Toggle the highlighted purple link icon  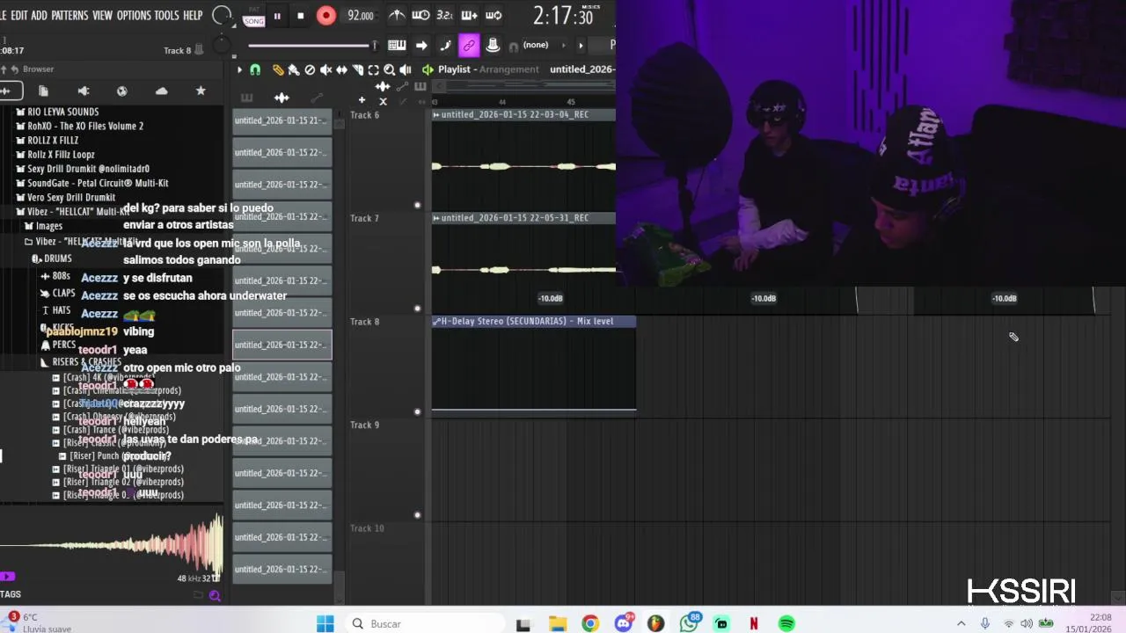(x=469, y=46)
